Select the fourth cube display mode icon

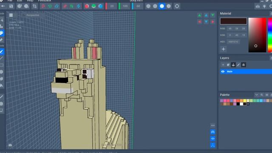click(169, 6)
